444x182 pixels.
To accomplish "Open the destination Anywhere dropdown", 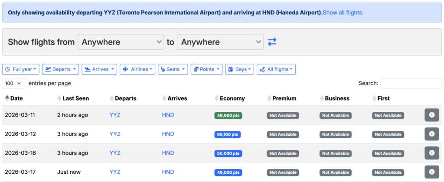I will pos(220,42).
